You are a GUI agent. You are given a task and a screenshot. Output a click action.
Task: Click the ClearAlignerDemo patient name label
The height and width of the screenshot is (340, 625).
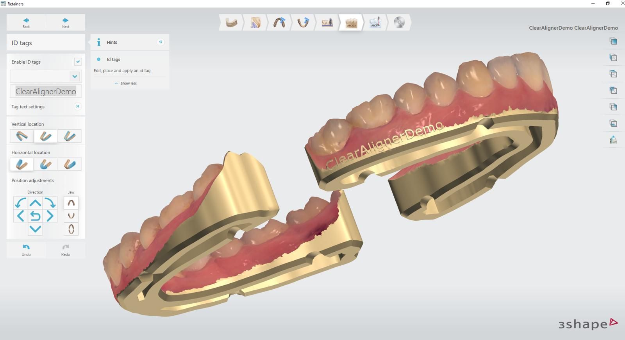click(573, 28)
